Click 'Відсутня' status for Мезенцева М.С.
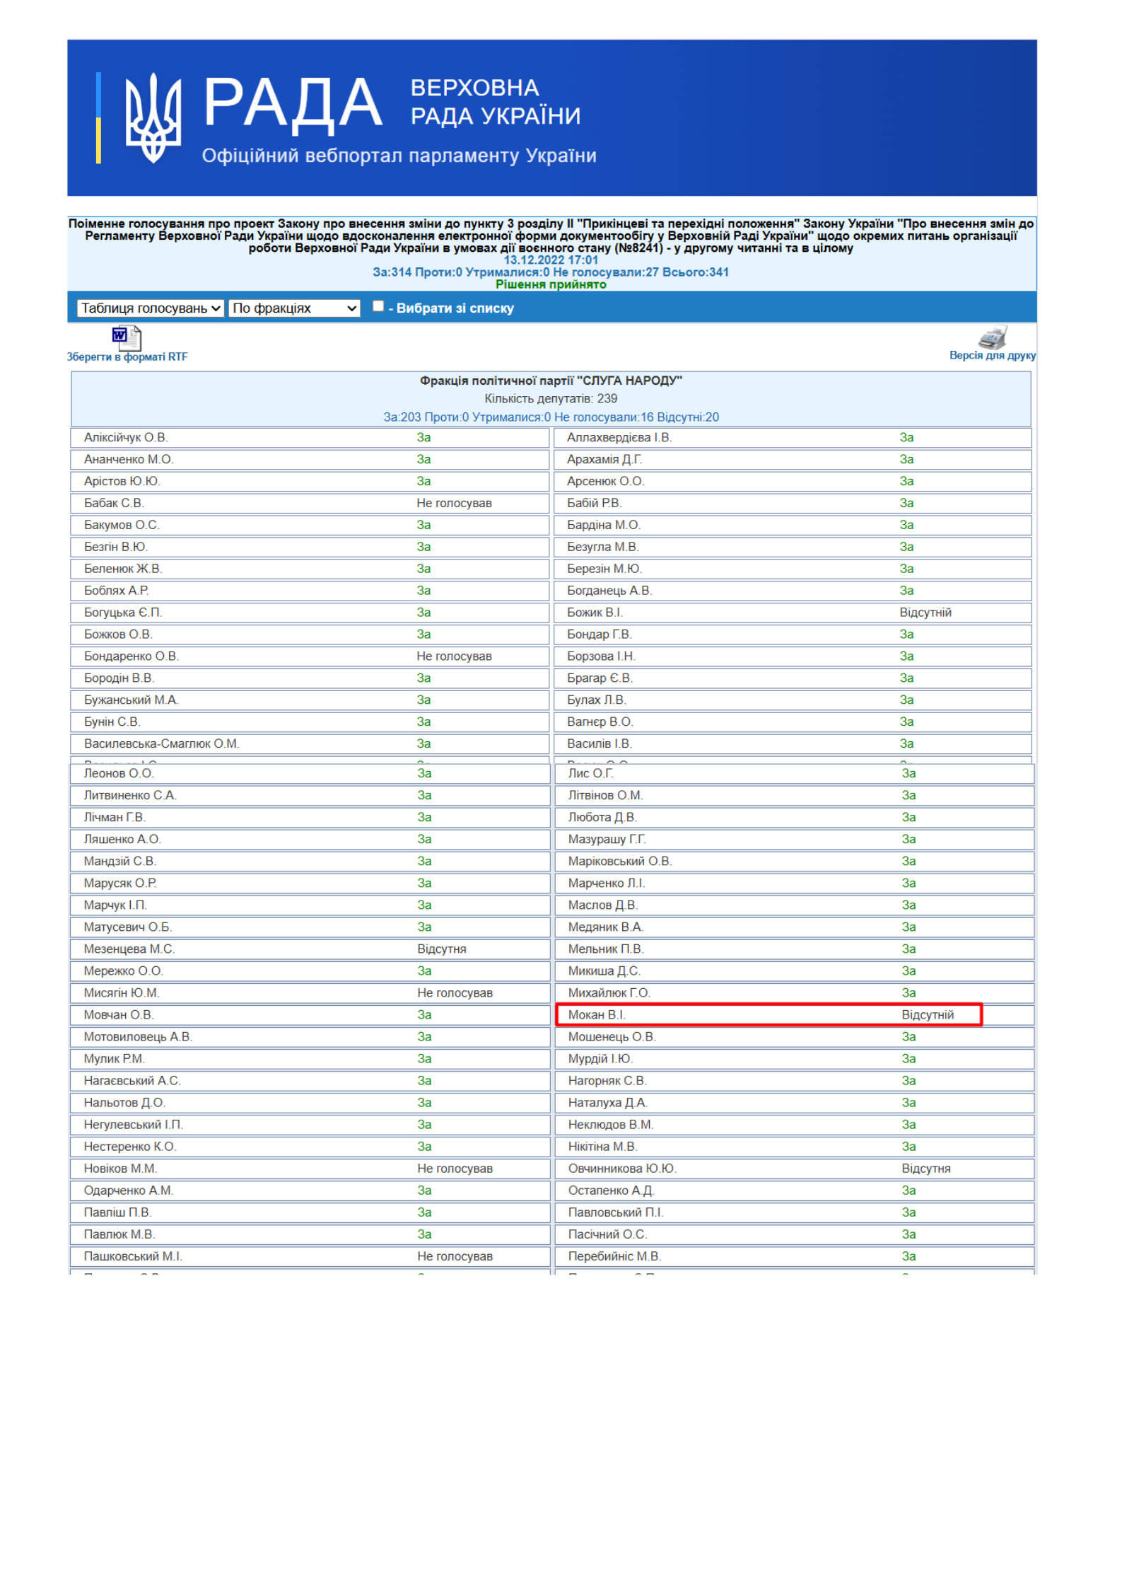Image resolution: width=1122 pixels, height=1588 pixels. (441, 949)
